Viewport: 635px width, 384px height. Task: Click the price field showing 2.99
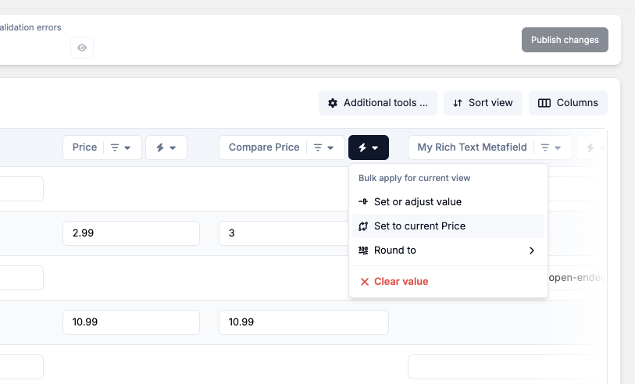[130, 233]
